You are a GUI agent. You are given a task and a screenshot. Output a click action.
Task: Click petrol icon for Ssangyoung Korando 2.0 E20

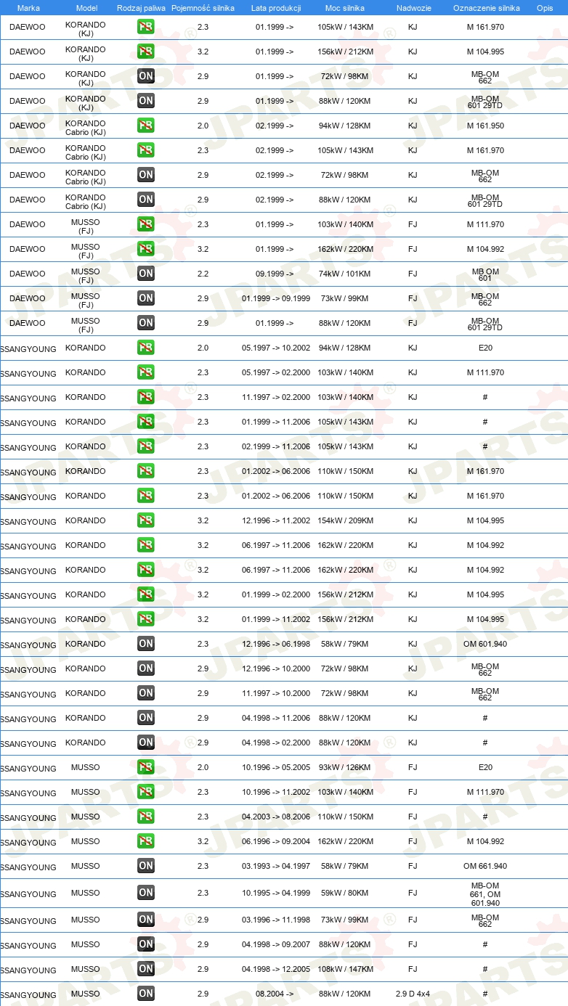click(x=146, y=348)
